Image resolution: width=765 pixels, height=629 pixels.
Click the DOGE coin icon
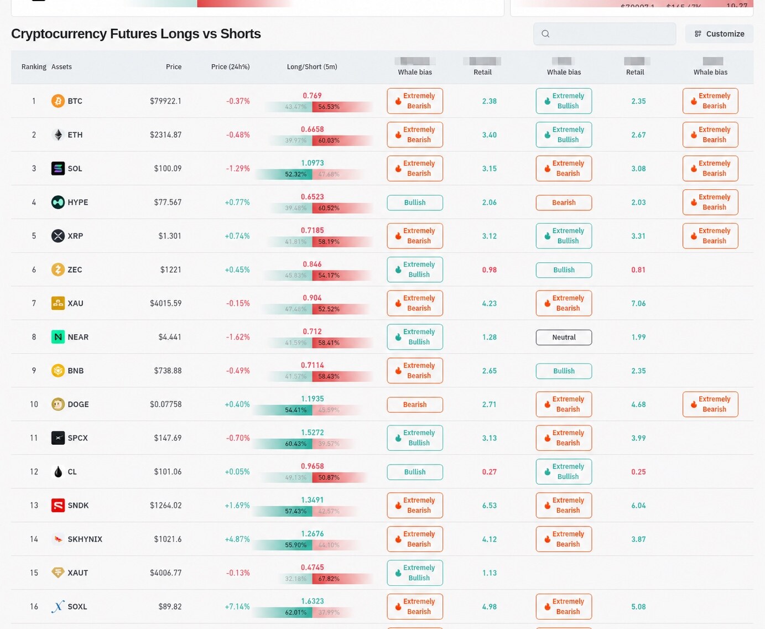(x=58, y=404)
